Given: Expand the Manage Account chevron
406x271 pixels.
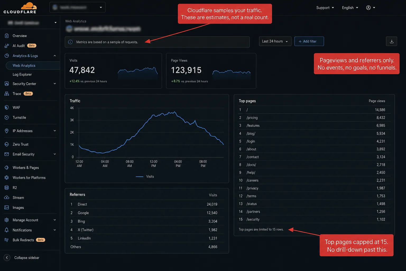Looking at the screenshot, I should point(55,220).
